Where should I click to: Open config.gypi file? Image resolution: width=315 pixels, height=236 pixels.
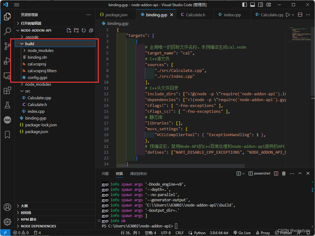pos(55,78)
